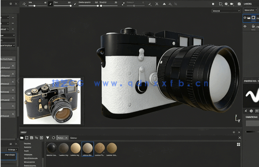This screenshot has width=259, height=167.
Task: Open the light bulb display settings dropdown
Action: 227,4
